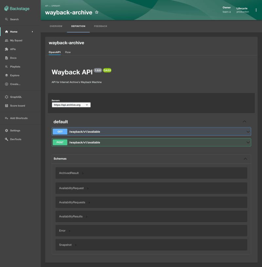Open Create... from the sidebar
262x267 pixels.
15,84
